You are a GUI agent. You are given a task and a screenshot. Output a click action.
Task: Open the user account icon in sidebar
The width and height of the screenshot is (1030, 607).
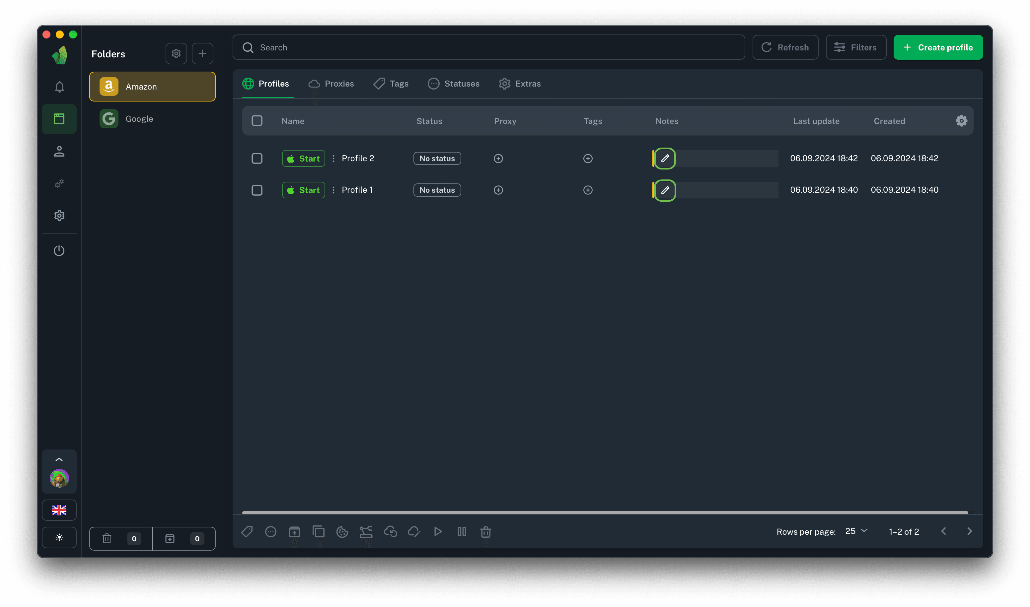[x=59, y=151]
